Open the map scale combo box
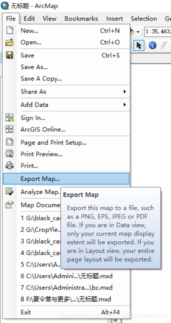 tap(158, 31)
